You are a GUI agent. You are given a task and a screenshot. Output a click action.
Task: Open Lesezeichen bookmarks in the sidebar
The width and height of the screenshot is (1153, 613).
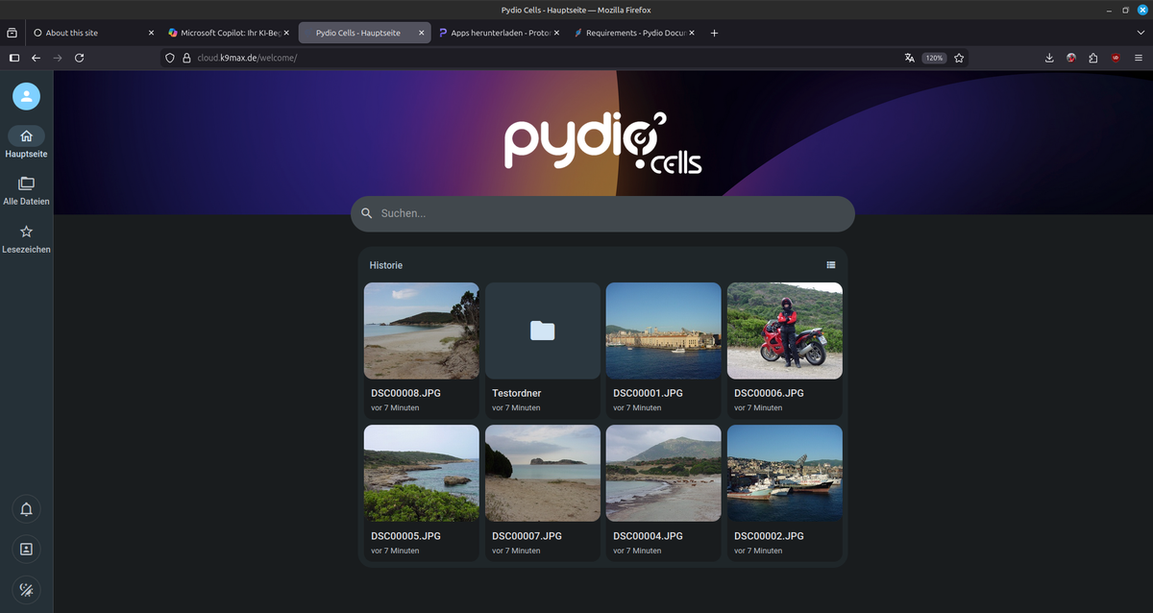[26, 238]
